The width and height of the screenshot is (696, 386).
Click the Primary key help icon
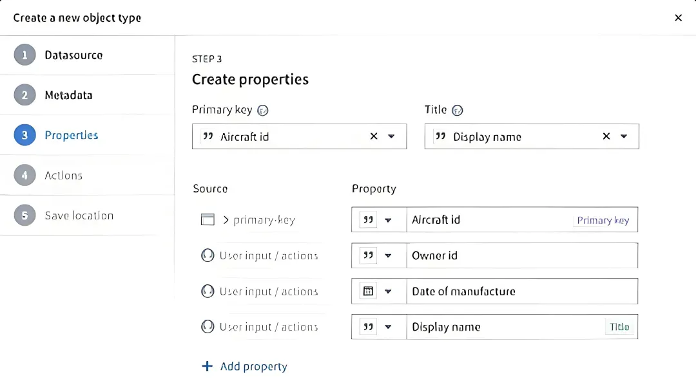pos(263,110)
